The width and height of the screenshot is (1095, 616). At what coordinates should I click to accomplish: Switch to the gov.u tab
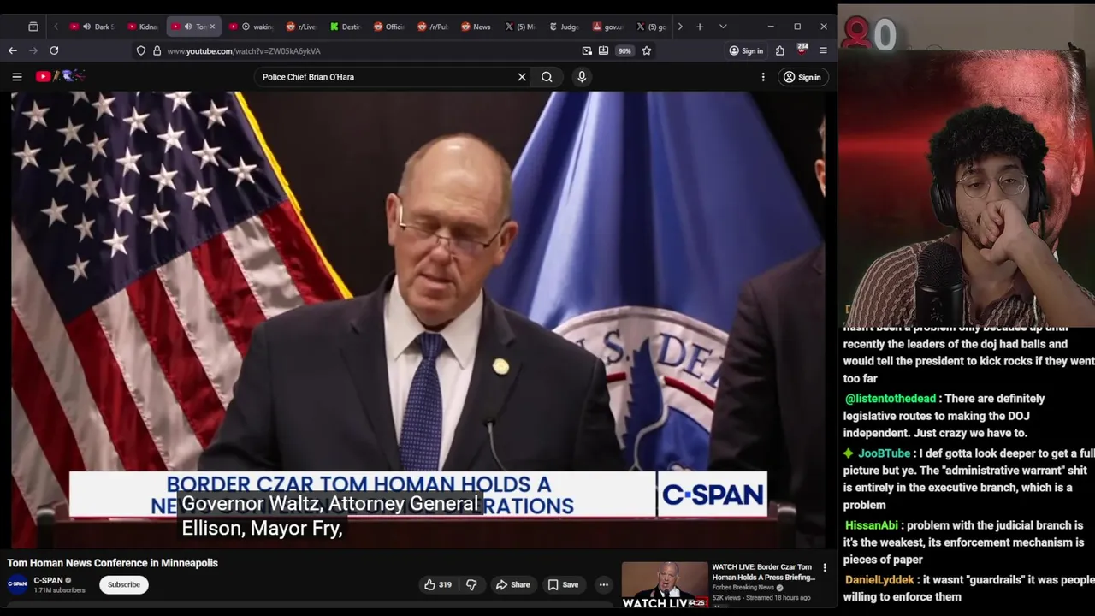click(x=608, y=27)
